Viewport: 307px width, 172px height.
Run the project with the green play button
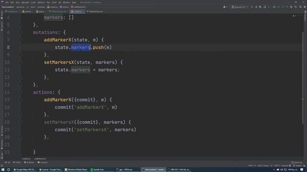coord(252,7)
